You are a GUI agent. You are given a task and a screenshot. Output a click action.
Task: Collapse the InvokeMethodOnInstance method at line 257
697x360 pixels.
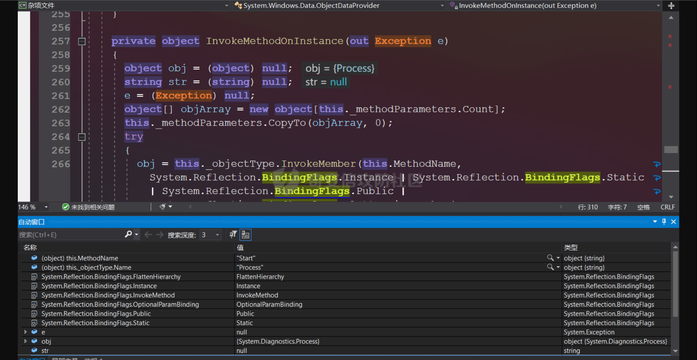(x=82, y=41)
